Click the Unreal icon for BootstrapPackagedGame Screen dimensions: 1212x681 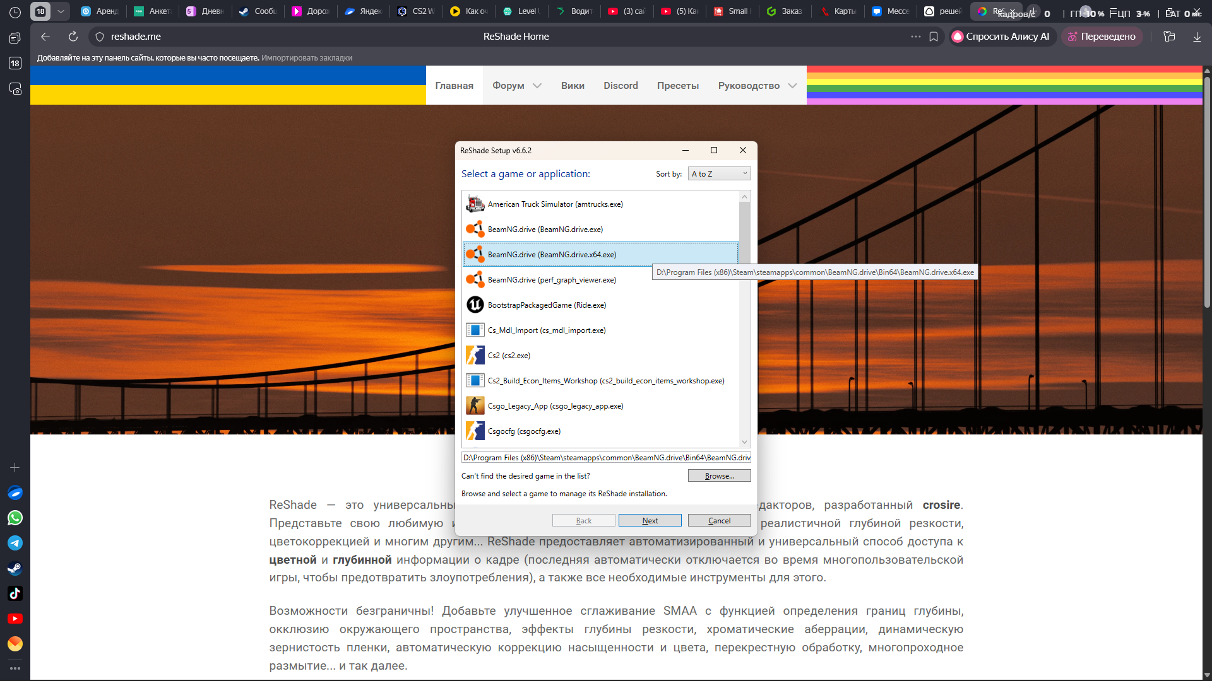[475, 305]
